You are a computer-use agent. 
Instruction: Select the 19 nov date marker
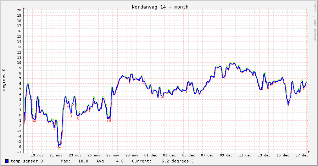pos(37,155)
